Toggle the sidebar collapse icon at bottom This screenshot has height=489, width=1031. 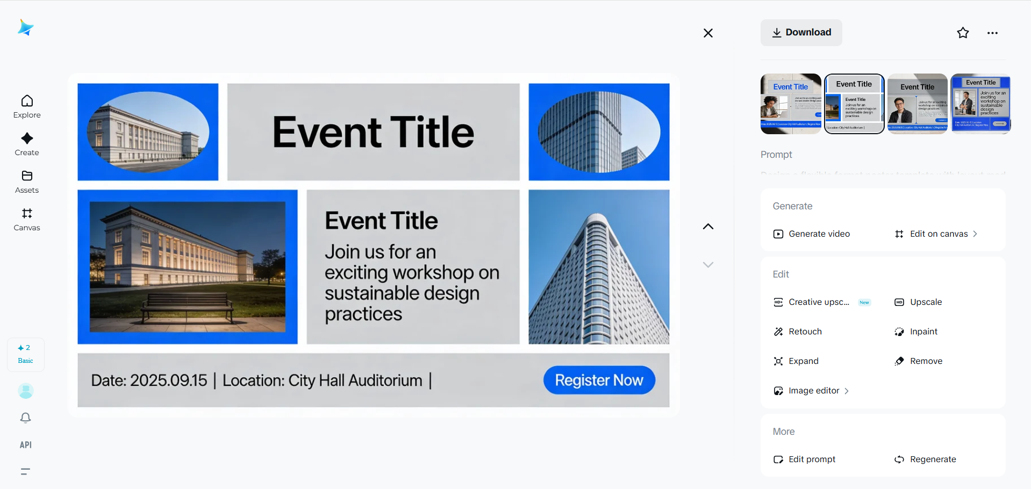point(25,471)
